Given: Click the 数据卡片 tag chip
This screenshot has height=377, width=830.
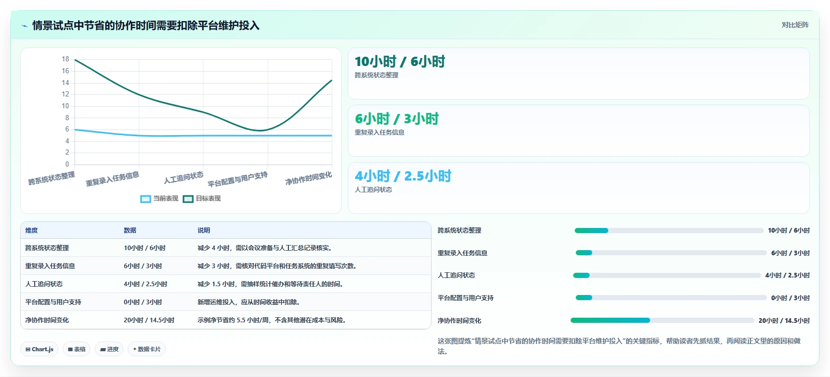Looking at the screenshot, I should tap(147, 349).
